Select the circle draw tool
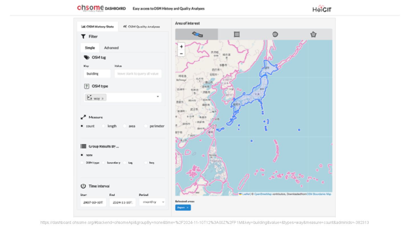The image size is (410, 231). [x=275, y=34]
